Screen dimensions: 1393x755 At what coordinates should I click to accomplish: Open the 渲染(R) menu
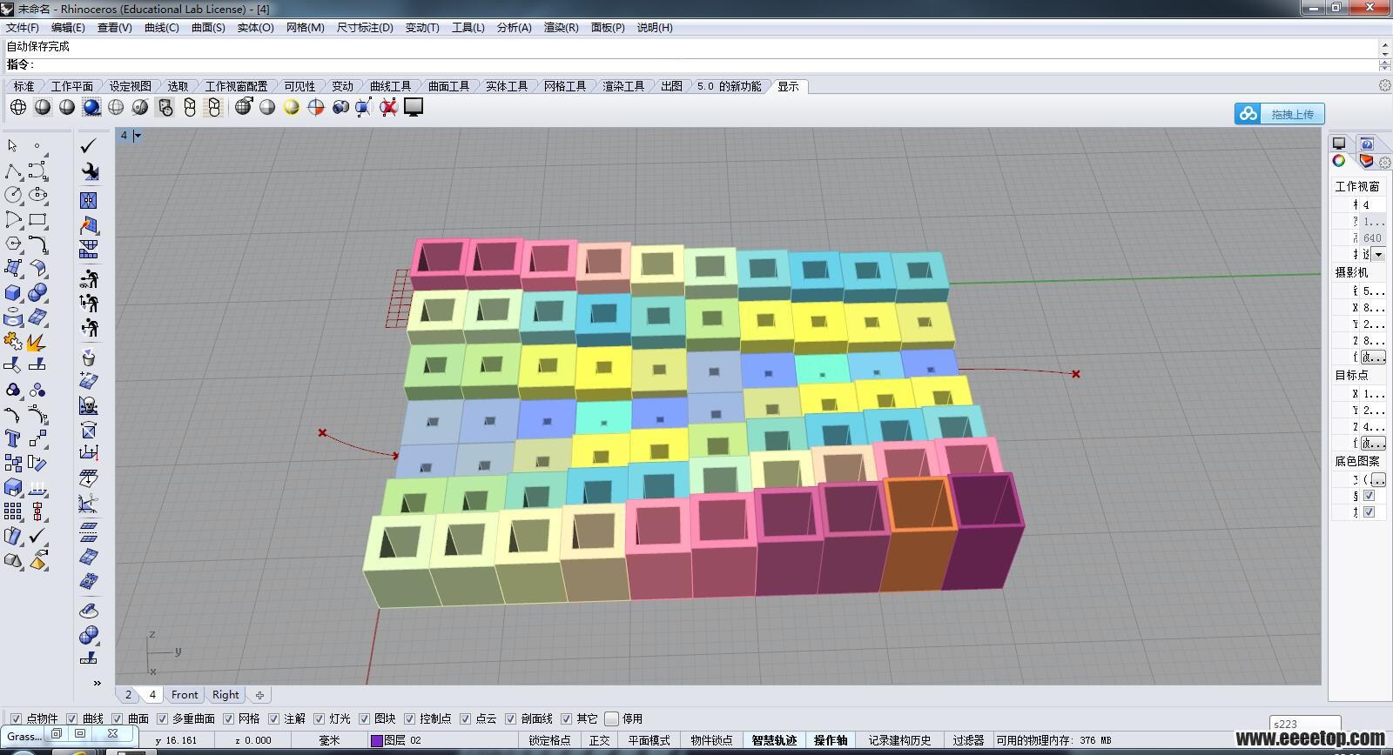pyautogui.click(x=561, y=28)
